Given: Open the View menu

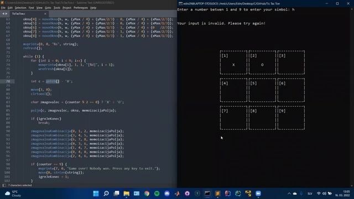Looking at the screenshot, I should click(x=39, y=8).
